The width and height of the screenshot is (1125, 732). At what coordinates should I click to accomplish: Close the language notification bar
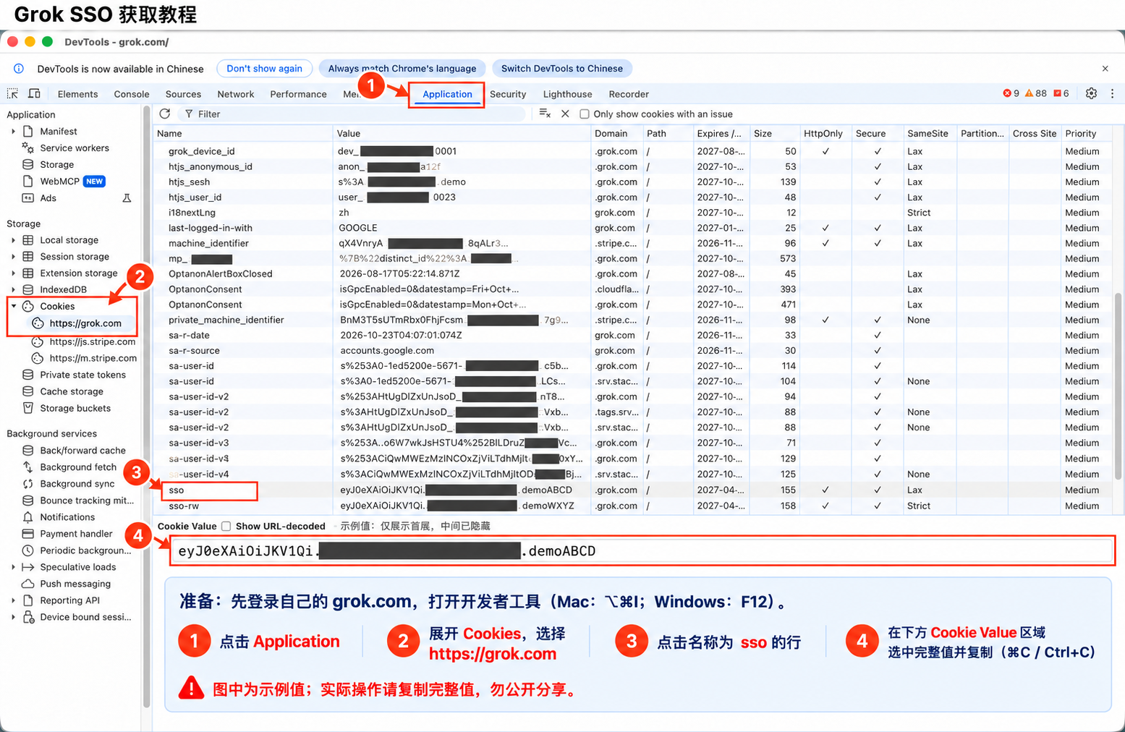tap(1105, 69)
